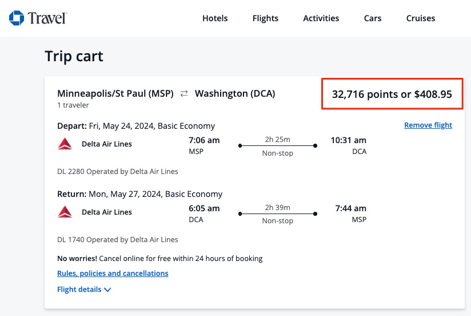Open the Flights menu item
This screenshot has width=471, height=316.
coord(265,18)
